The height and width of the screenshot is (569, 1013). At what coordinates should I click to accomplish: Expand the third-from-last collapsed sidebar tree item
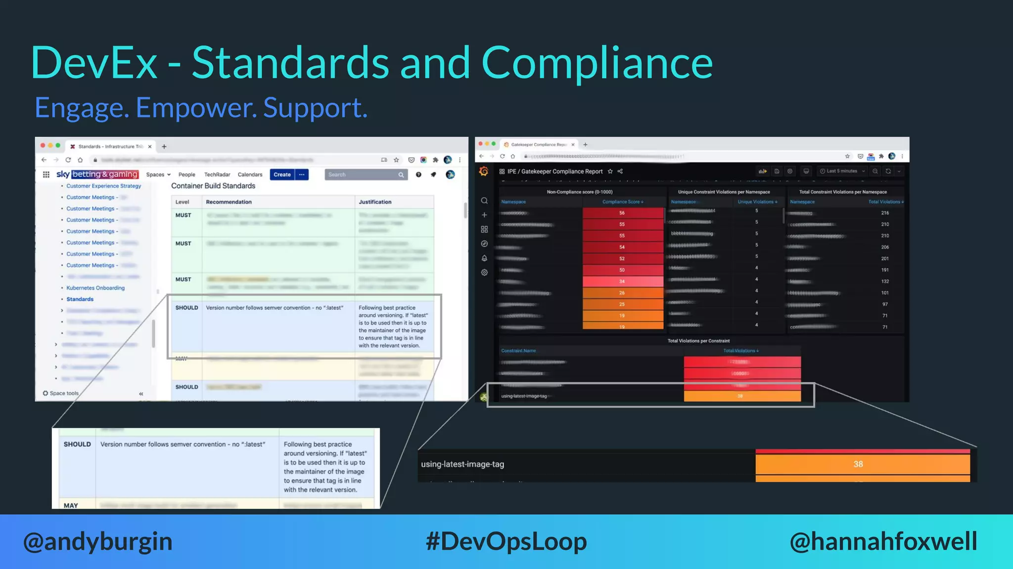coord(56,345)
